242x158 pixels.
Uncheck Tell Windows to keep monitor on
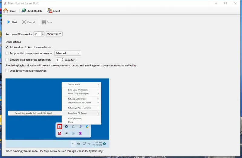[7, 47]
